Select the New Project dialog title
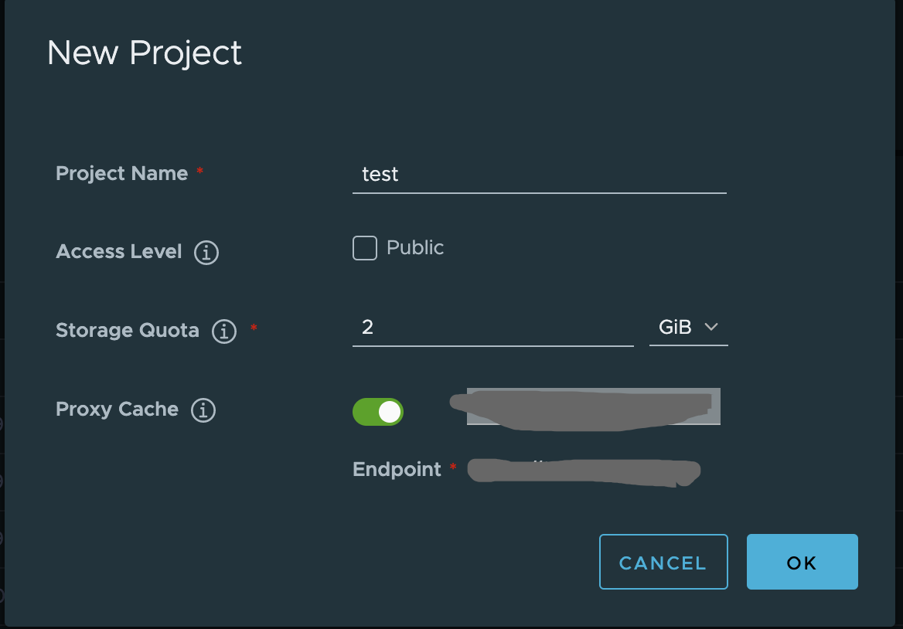Viewport: 903px width, 629px height. pyautogui.click(x=145, y=53)
